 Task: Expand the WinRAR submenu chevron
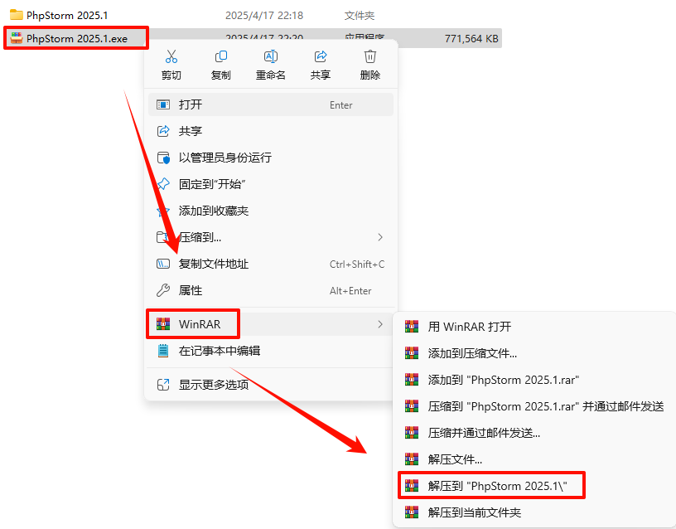(x=379, y=324)
